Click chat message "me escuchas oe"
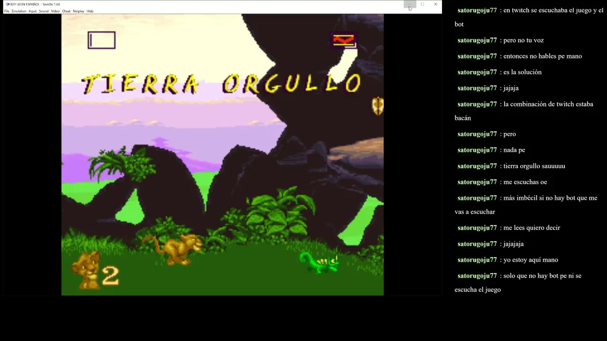Viewport: 607px width, 341px height. pyautogui.click(x=525, y=182)
